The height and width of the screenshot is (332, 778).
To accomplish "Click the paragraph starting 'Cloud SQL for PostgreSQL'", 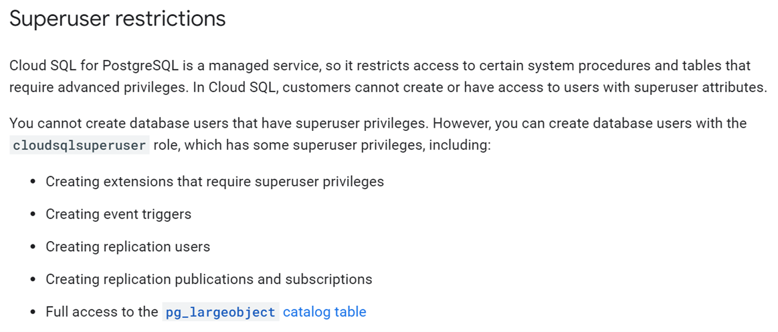I will coord(389,77).
